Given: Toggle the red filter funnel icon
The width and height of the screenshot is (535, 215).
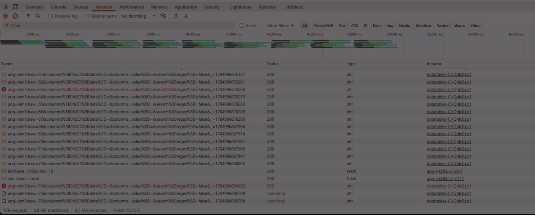Looking at the screenshot, I should tap(28, 16).
